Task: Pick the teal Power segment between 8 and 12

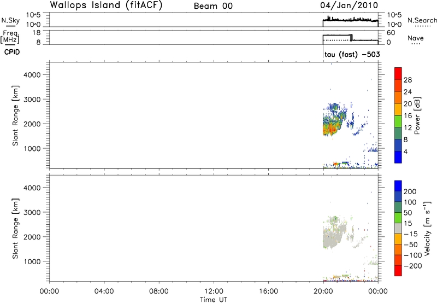Action: tap(398, 133)
